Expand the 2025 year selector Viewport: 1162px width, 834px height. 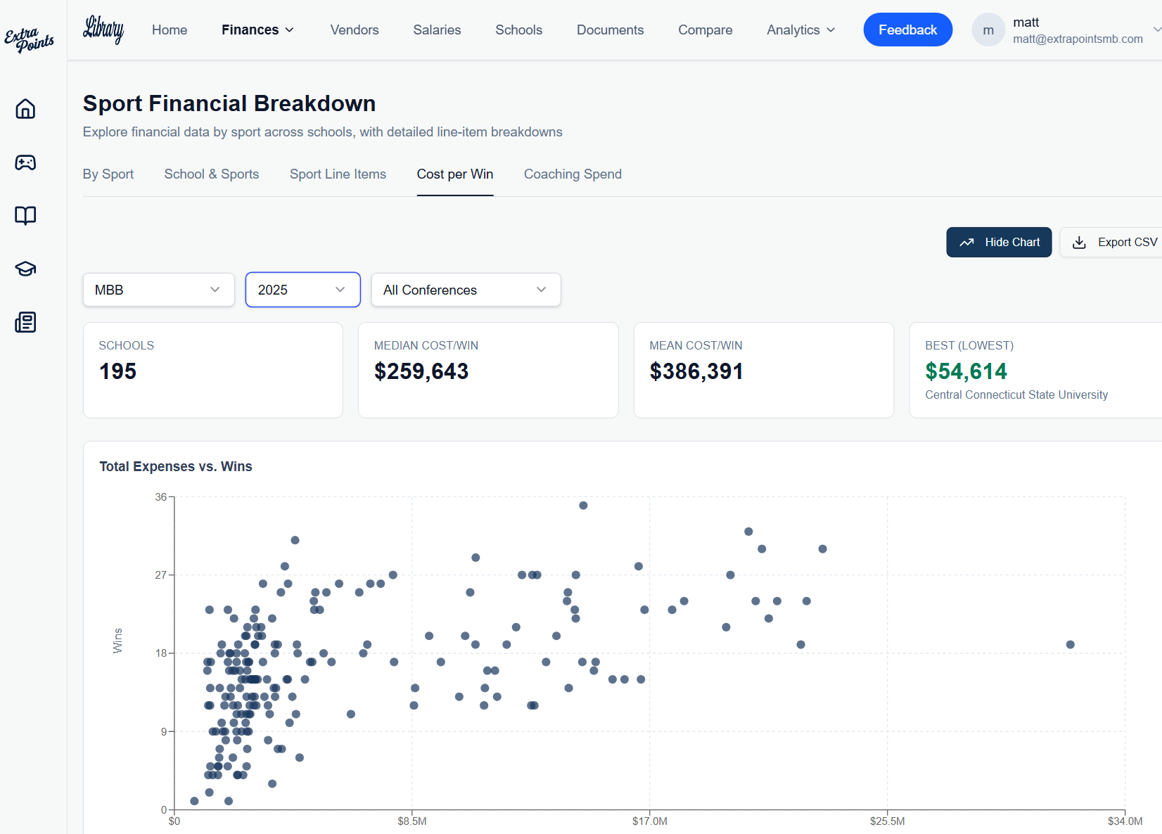pyautogui.click(x=302, y=290)
